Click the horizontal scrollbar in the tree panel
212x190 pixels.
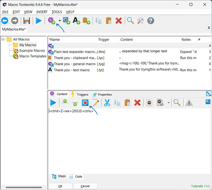point(24,187)
